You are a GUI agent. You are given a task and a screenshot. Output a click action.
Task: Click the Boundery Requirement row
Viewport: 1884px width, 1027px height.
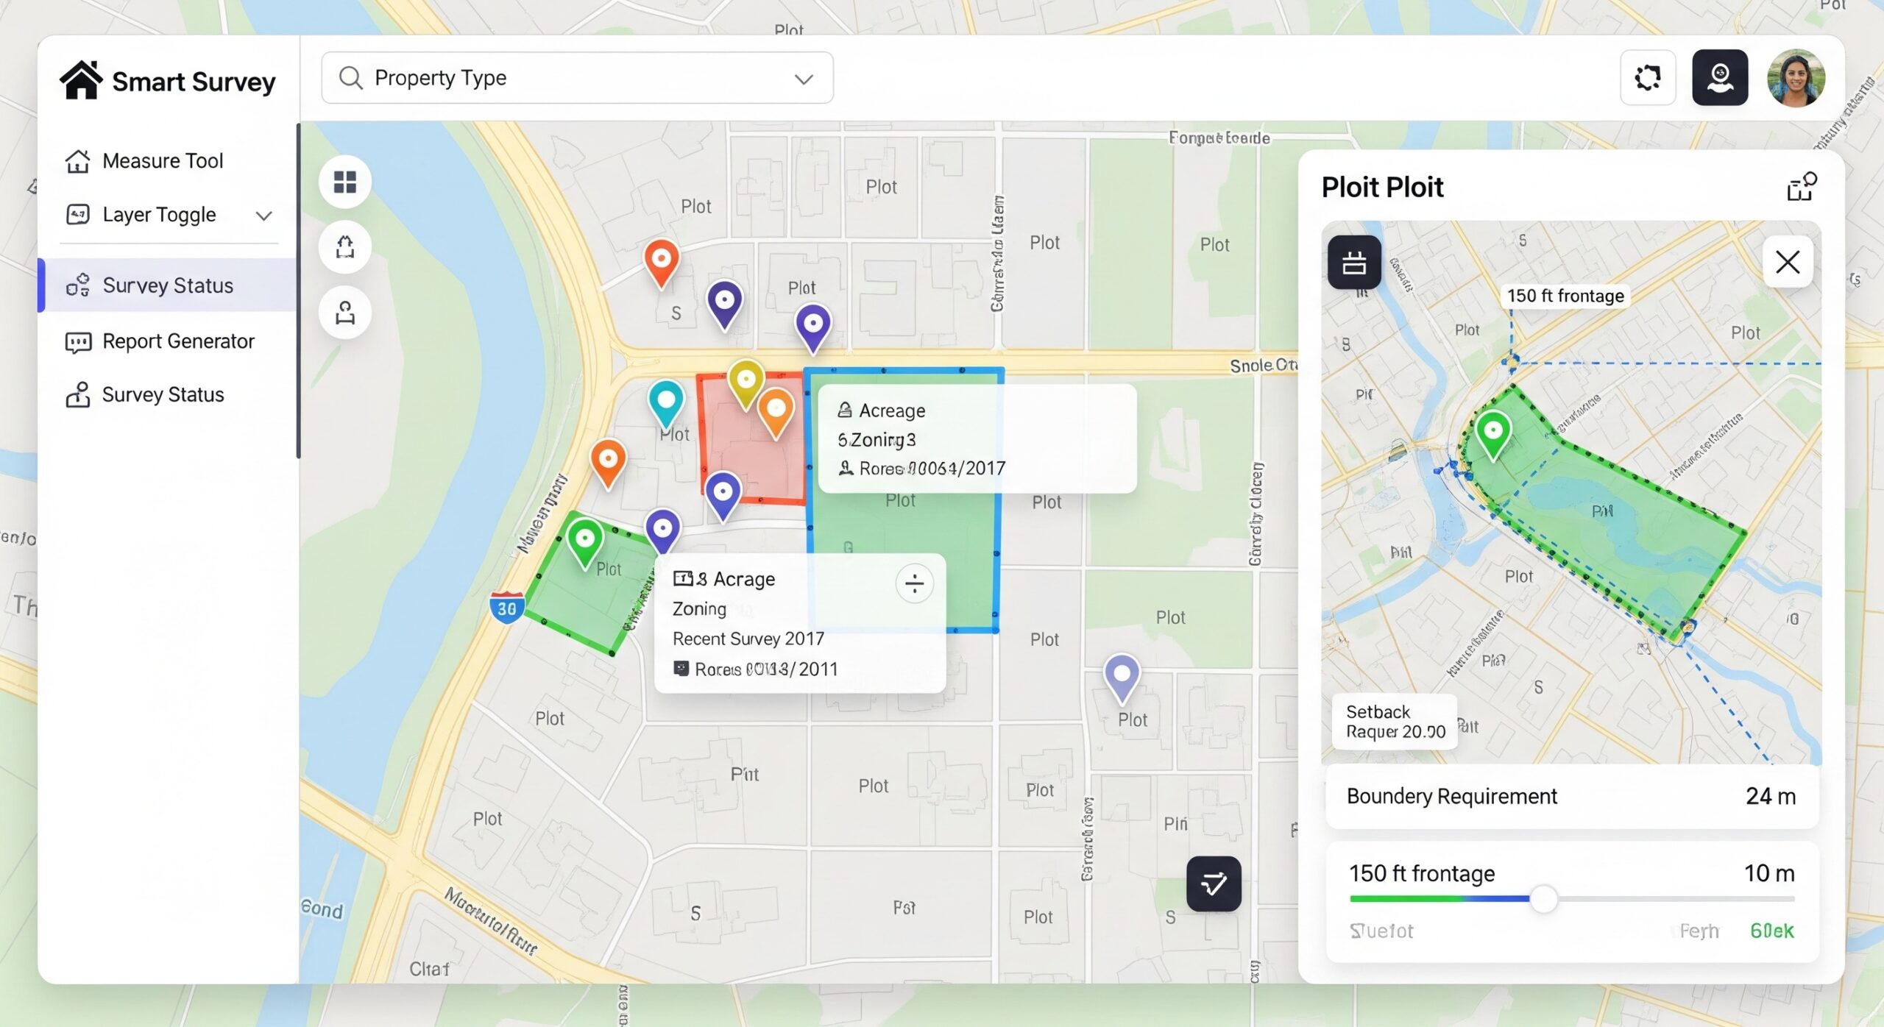pyautogui.click(x=1571, y=796)
